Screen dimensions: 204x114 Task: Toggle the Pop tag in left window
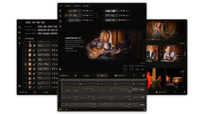tap(34, 22)
